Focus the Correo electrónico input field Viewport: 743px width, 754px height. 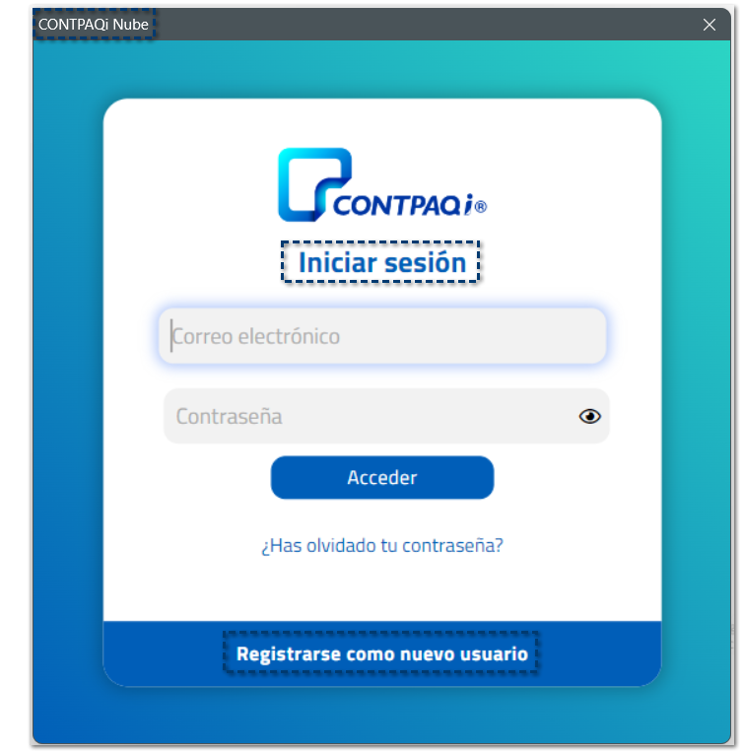point(382,336)
